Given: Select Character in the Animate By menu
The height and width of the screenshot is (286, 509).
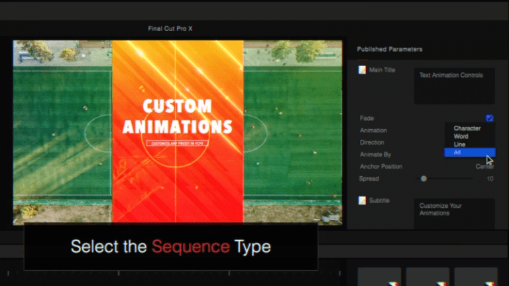Looking at the screenshot, I should click(467, 128).
